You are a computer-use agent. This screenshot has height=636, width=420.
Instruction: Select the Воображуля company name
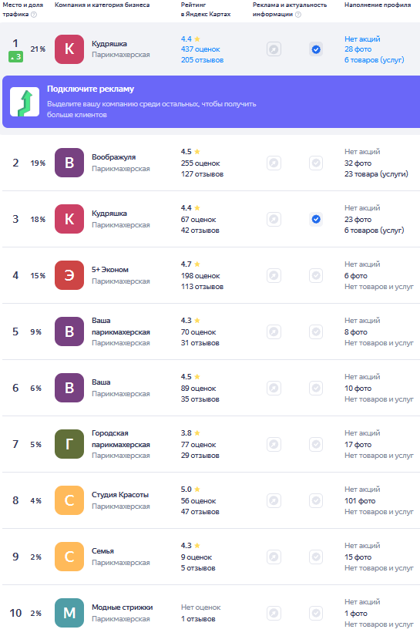pos(113,157)
